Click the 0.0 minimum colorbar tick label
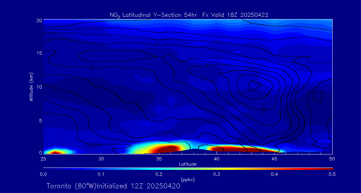 pyautogui.click(x=43, y=174)
